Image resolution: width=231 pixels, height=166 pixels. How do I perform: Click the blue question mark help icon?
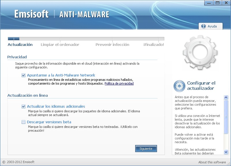(x=203, y=26)
